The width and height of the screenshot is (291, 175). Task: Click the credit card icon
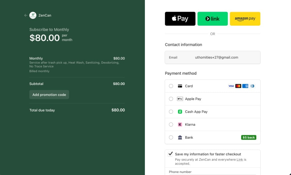click(180, 86)
